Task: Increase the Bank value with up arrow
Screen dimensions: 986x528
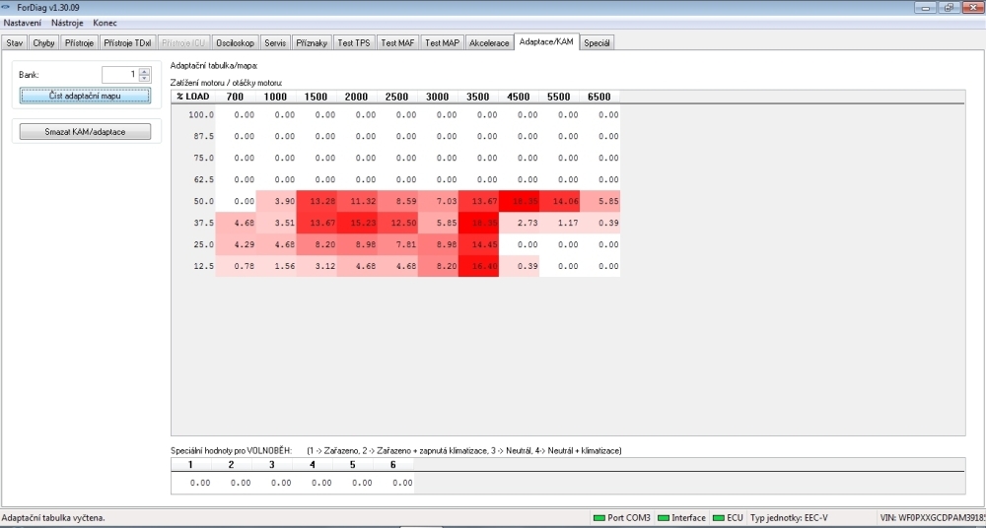Action: pyautogui.click(x=145, y=71)
